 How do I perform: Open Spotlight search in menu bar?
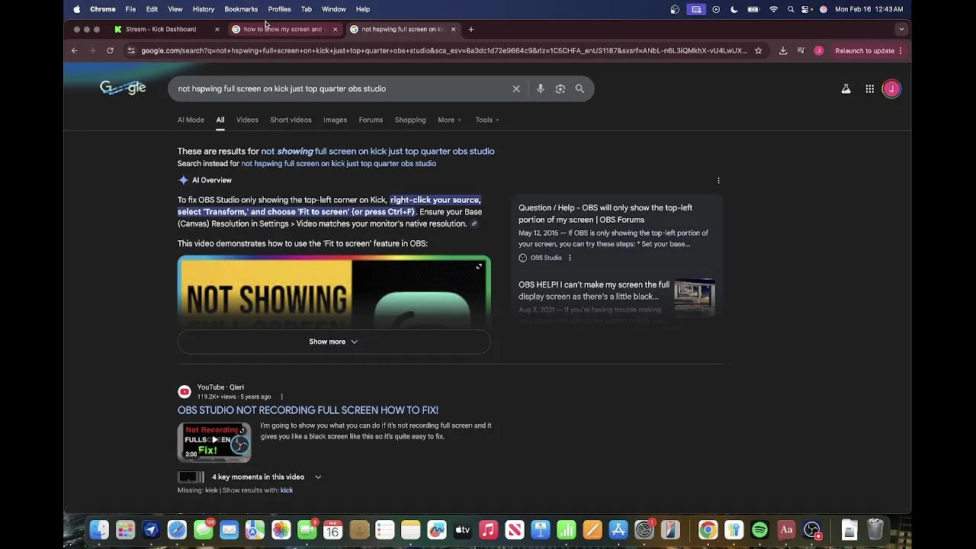coord(791,9)
